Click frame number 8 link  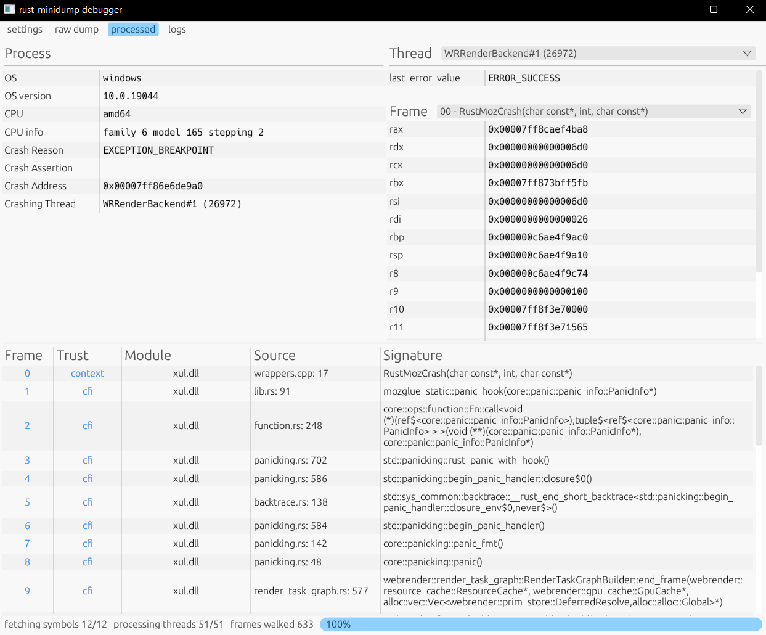pos(27,562)
